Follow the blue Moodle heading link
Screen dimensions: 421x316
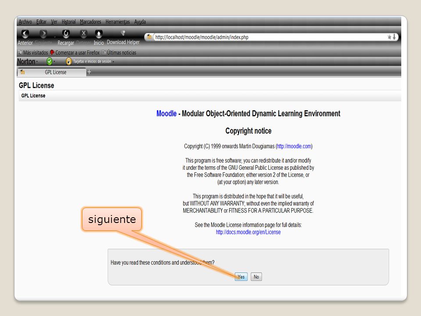(167, 114)
